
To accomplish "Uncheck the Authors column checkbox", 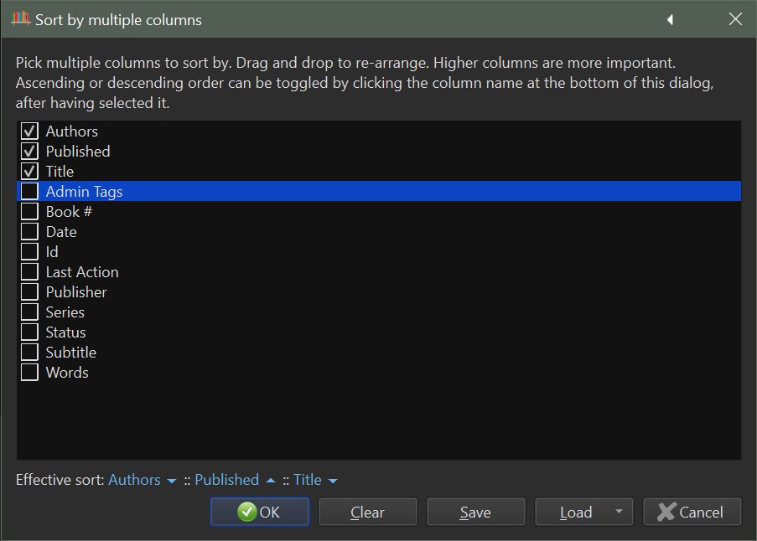I will click(x=29, y=131).
